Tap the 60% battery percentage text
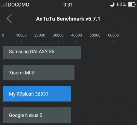This screenshot has height=125, width=137. point(121,5)
